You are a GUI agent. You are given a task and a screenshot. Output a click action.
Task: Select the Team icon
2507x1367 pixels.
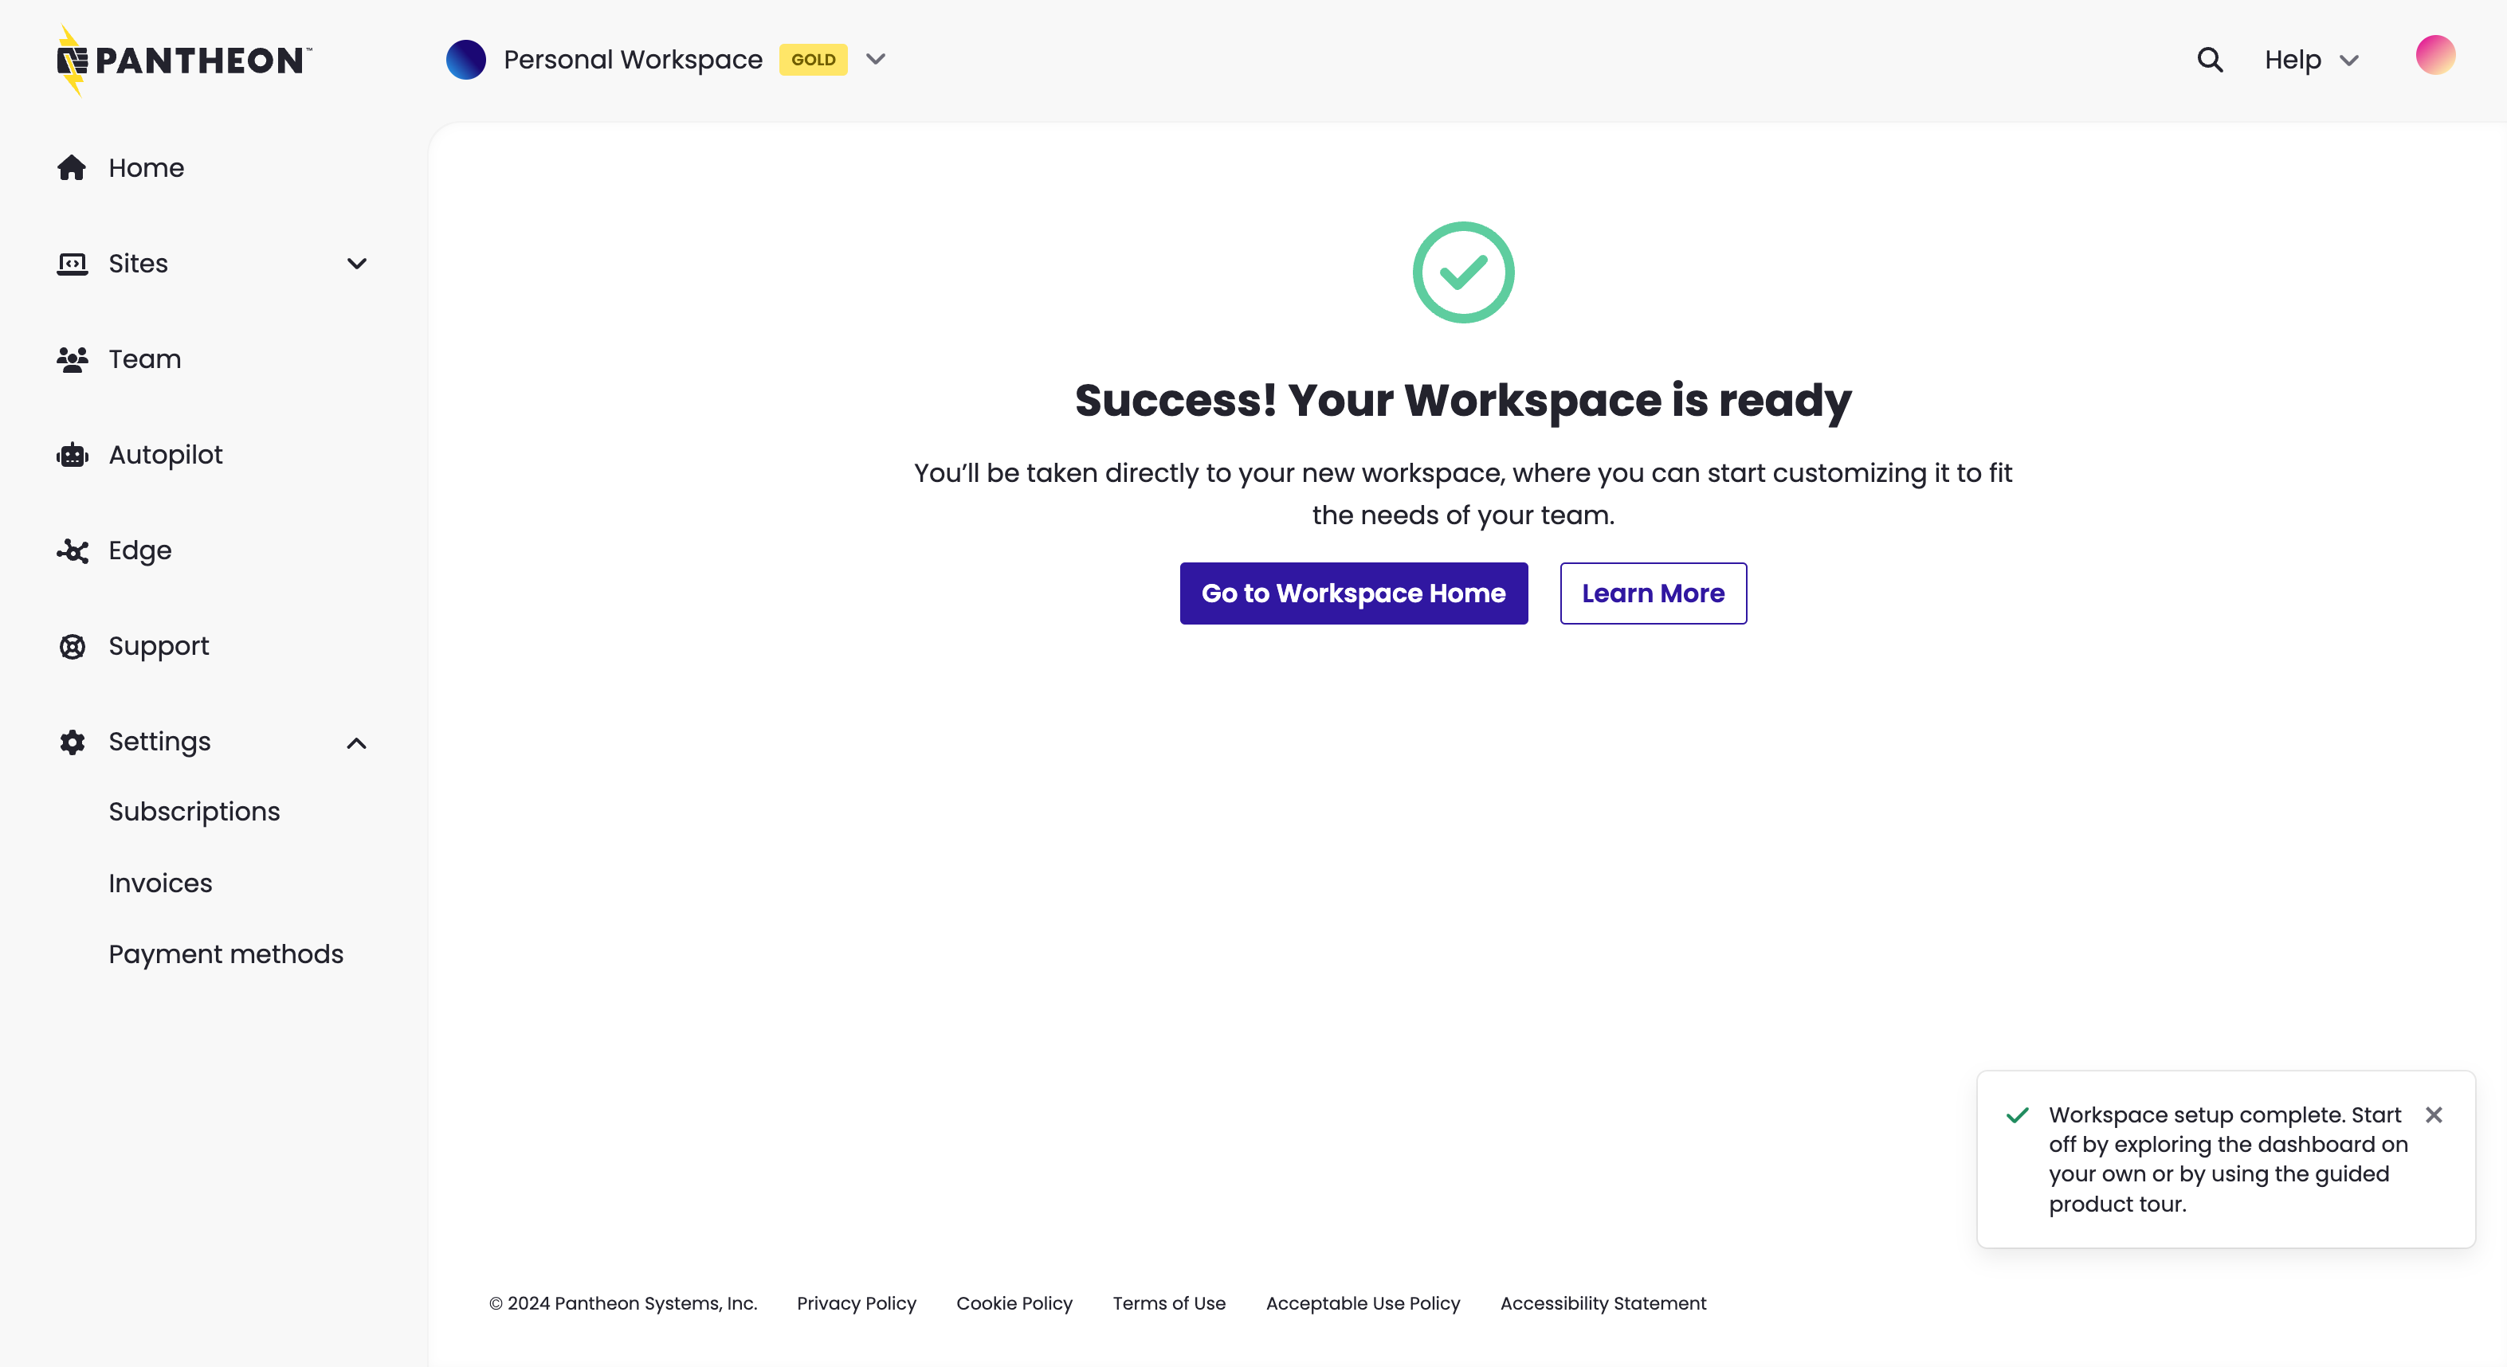click(x=72, y=359)
